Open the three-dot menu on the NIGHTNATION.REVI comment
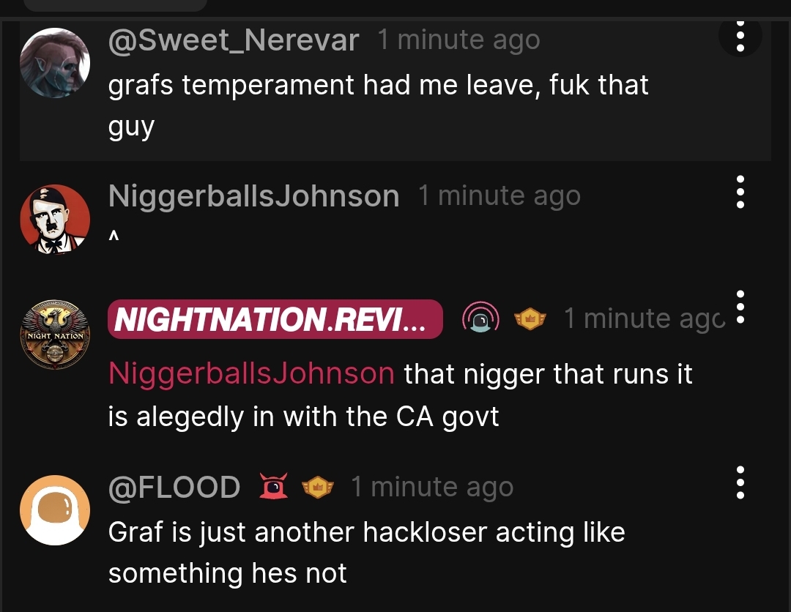791x612 pixels. tap(740, 307)
